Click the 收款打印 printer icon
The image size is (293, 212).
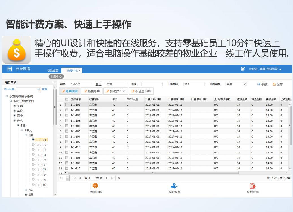[96, 186]
